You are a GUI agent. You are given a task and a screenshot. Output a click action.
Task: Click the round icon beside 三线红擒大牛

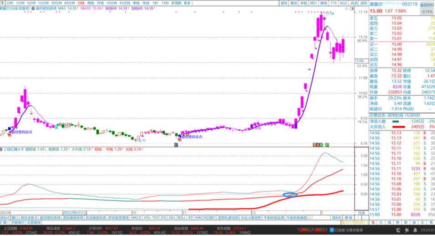click(2, 149)
